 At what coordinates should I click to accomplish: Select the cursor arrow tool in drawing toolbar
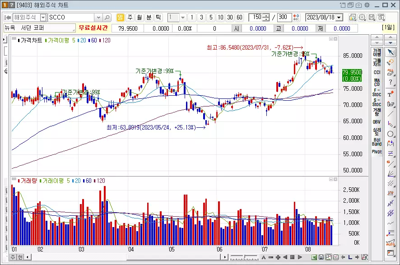pos(391,51)
